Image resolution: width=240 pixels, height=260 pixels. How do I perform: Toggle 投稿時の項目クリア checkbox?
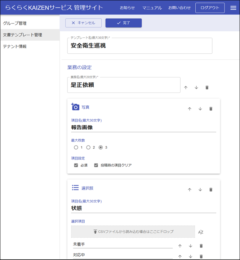pyautogui.click(x=96, y=165)
